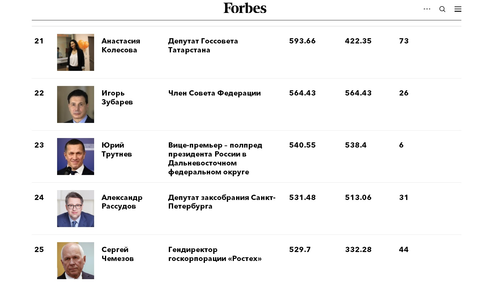Click Юрий Трутнев's portrait photo
499x285 pixels.
pyautogui.click(x=76, y=157)
